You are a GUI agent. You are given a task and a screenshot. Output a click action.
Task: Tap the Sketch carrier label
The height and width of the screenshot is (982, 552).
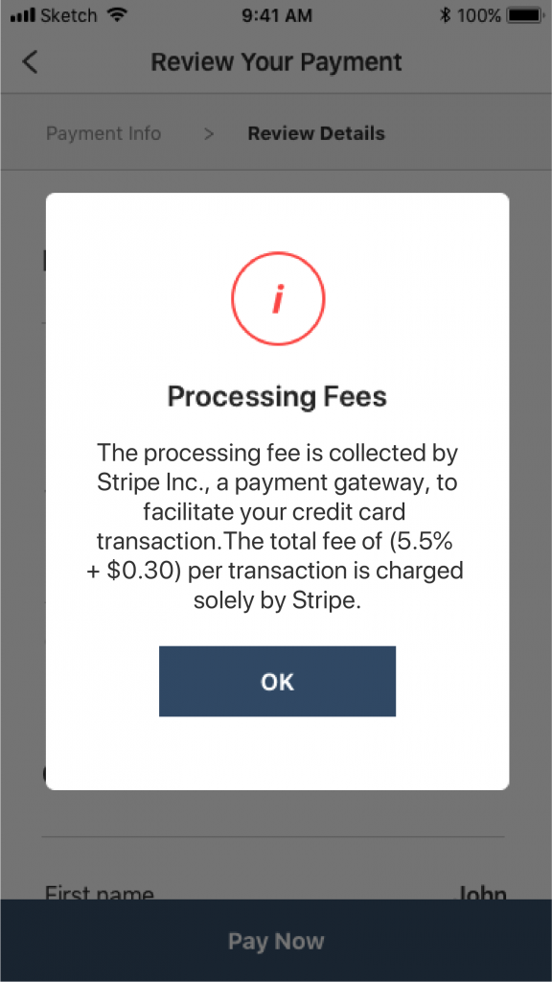coord(69,15)
